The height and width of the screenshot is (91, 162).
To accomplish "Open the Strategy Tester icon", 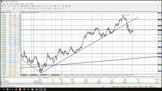I will point(18,6).
